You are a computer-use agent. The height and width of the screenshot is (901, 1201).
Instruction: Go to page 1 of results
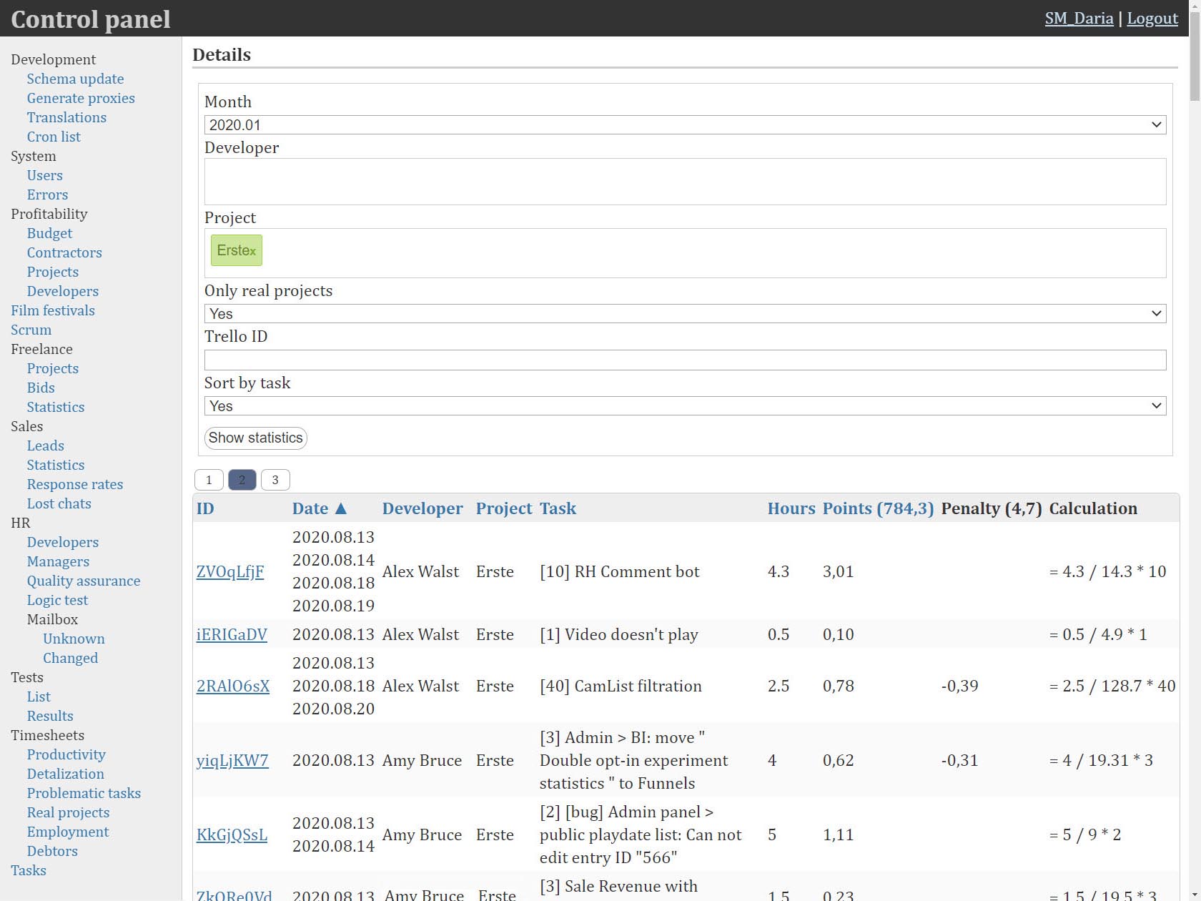(209, 480)
